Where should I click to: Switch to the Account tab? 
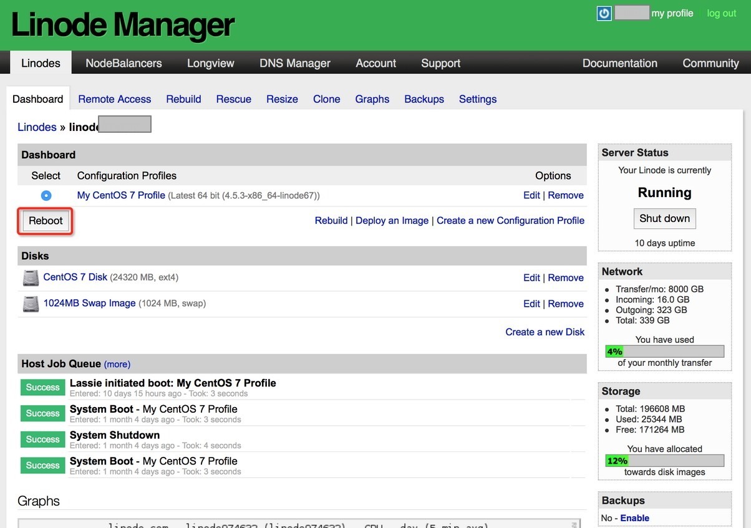[375, 63]
